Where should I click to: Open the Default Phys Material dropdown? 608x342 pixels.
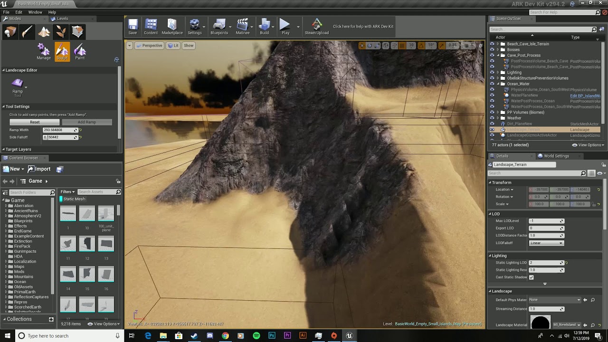click(x=555, y=300)
